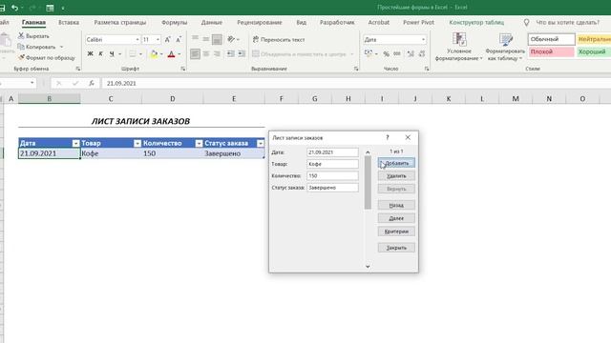Image resolution: width=611 pixels, height=343 pixels.
Task: Switch to the Формулы ribbon tab
Action: pyautogui.click(x=174, y=23)
